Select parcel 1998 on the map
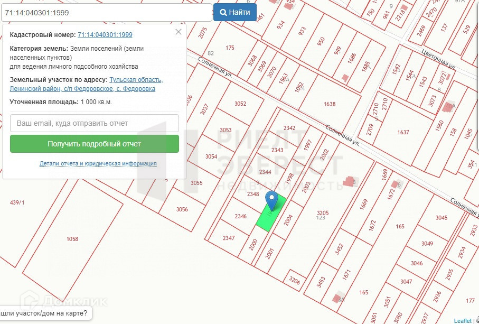 (289, 179)
